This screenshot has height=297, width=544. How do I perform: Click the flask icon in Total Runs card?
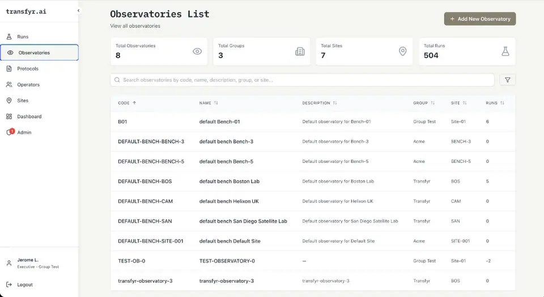point(505,51)
